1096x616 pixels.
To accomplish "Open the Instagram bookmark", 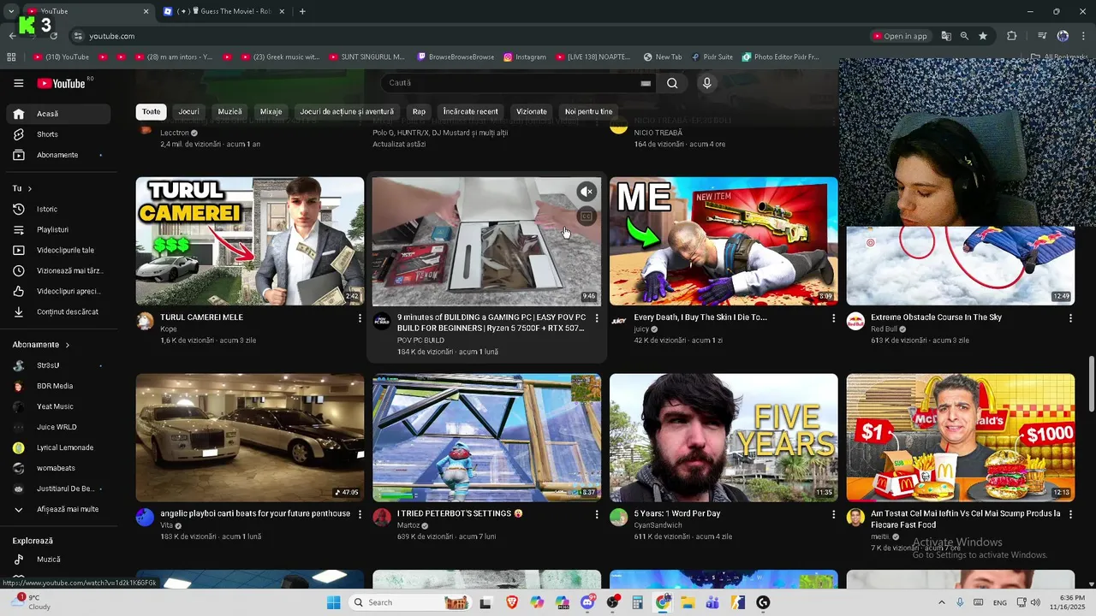I will coord(525,57).
